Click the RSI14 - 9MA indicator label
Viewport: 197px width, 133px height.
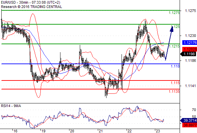pos(11,106)
